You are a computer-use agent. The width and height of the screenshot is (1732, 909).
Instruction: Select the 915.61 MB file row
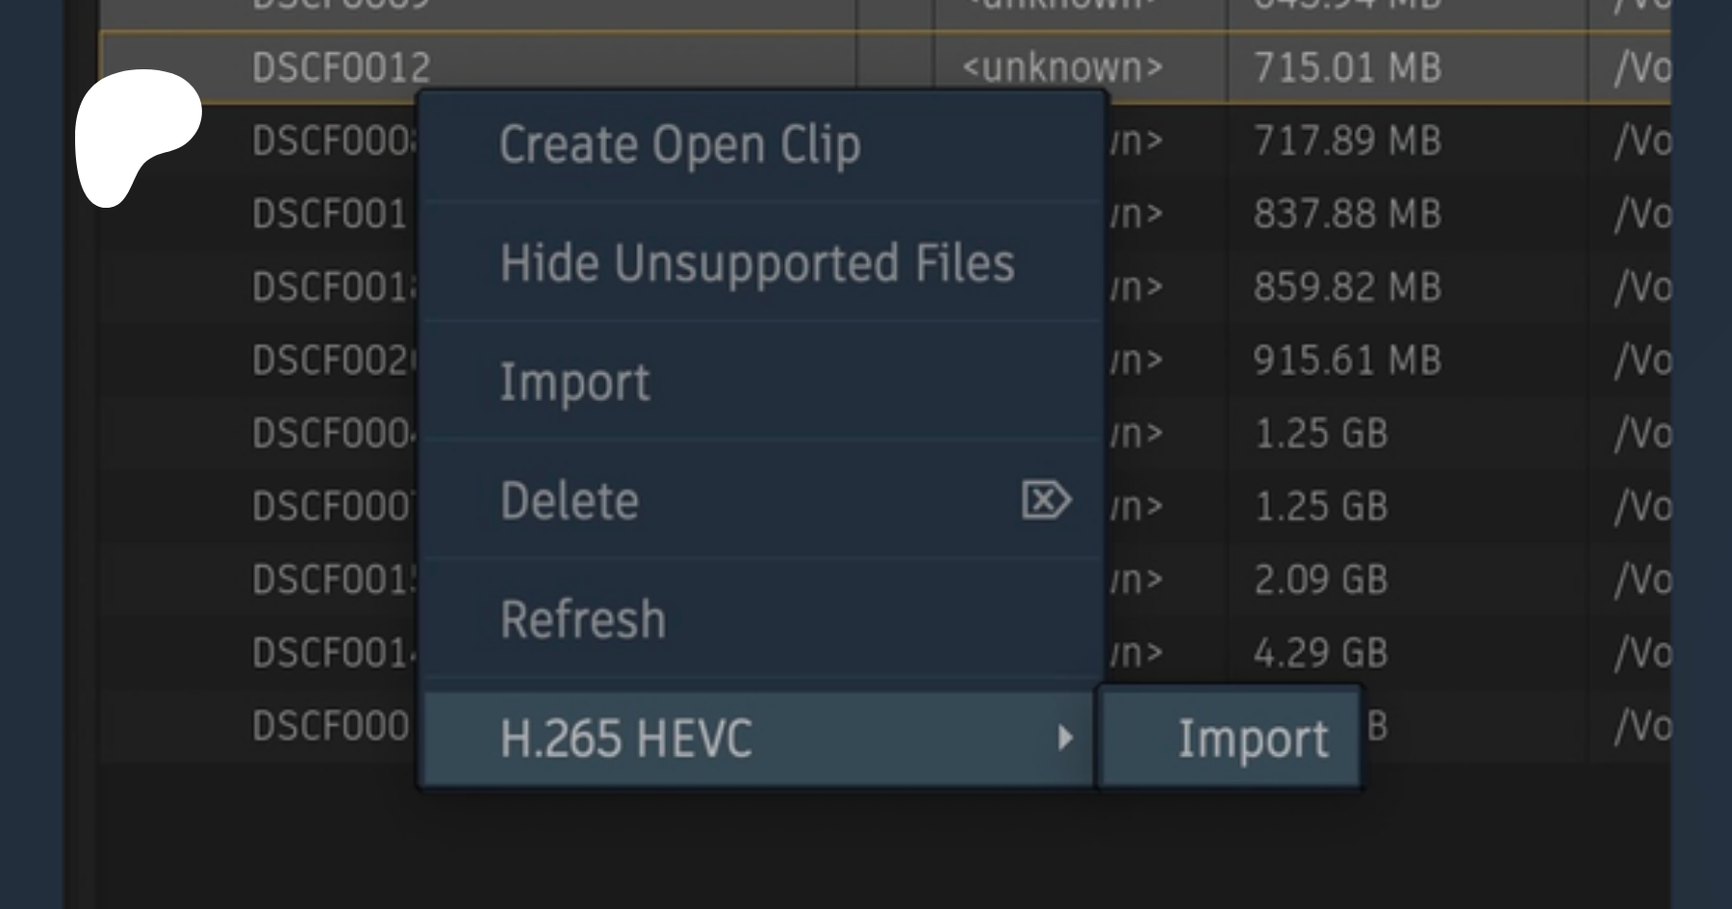pos(1347,360)
